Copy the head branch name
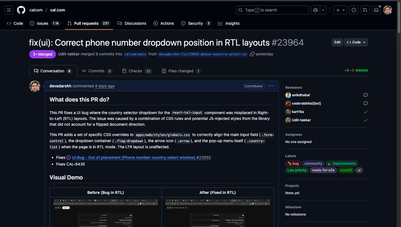 tap(252, 54)
